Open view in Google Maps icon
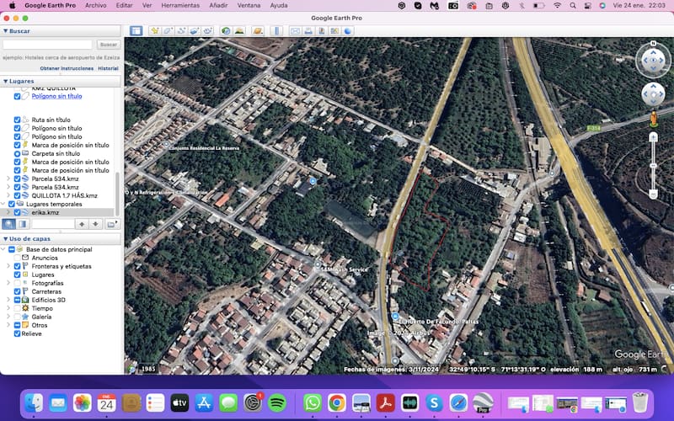The height and width of the screenshot is (421, 674). (334, 31)
